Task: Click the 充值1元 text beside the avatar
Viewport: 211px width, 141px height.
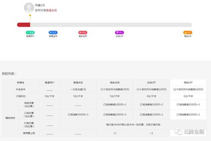Action: point(40,5)
